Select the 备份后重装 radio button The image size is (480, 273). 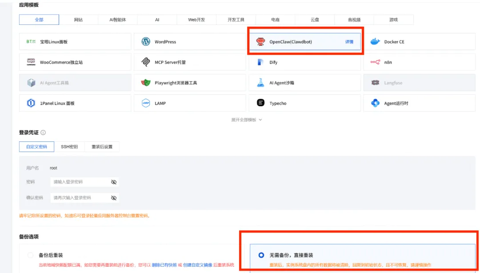[30, 255]
